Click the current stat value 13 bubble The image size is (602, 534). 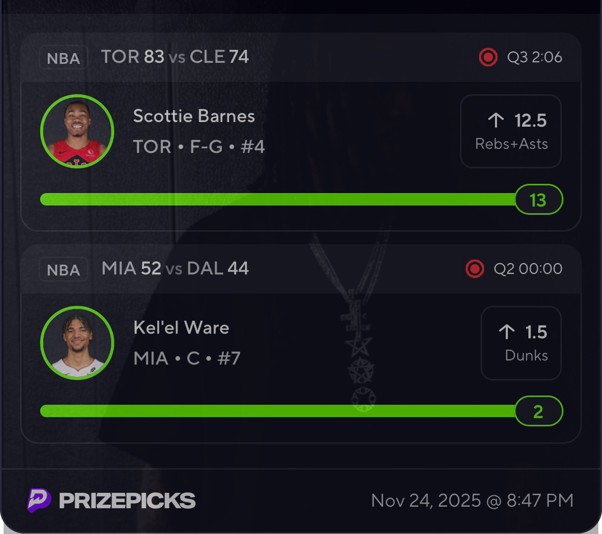point(538,199)
